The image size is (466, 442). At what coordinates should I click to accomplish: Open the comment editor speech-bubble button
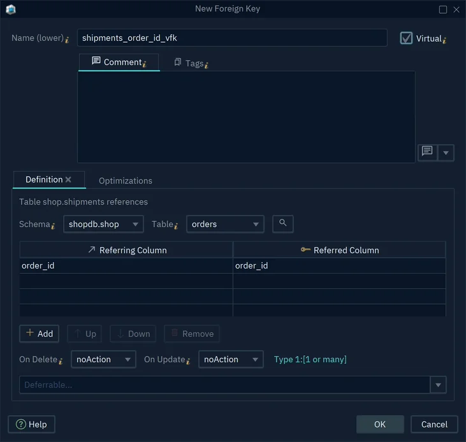click(427, 152)
